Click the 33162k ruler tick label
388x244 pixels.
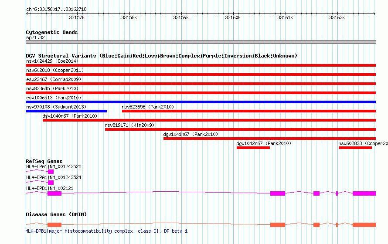(337, 17)
